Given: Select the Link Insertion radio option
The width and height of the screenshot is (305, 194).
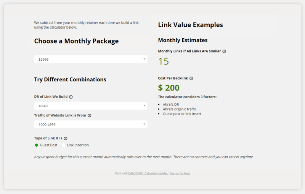Looking at the screenshot, I should [x=63, y=145].
